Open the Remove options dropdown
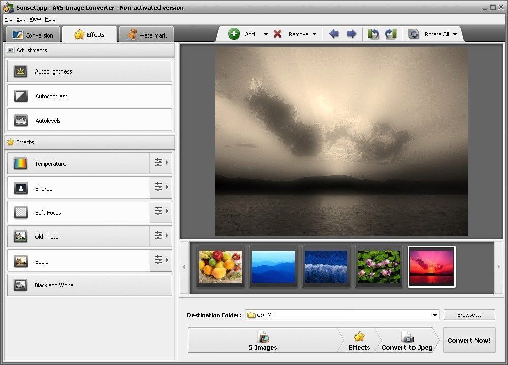 (x=316, y=34)
